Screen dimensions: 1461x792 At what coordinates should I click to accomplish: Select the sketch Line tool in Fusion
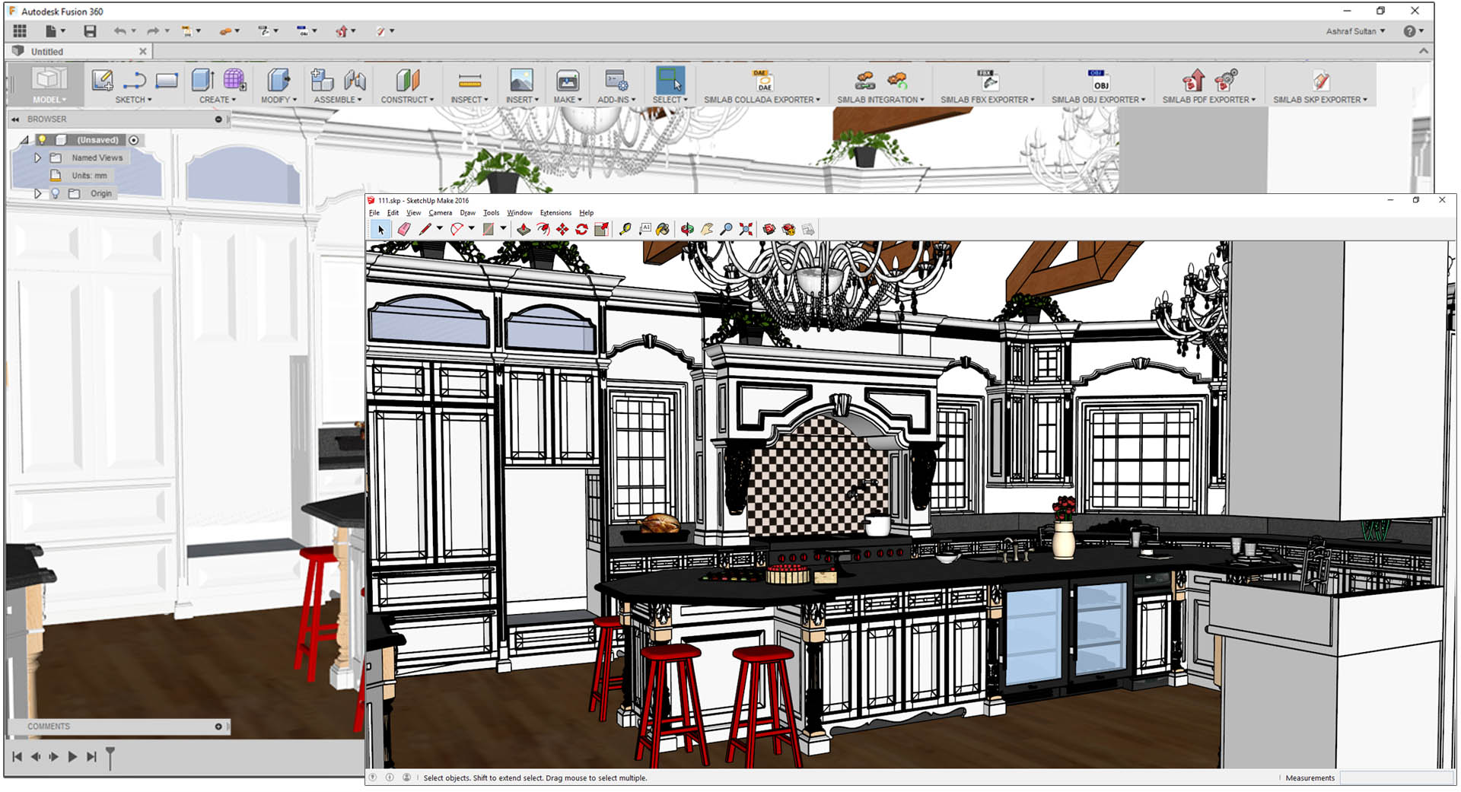(134, 80)
